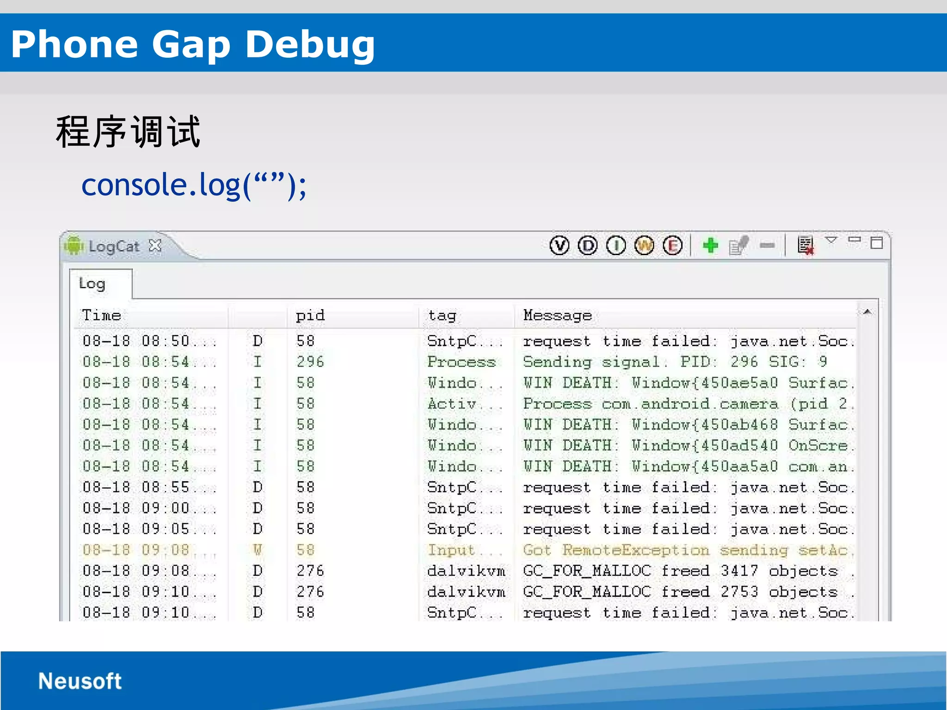Open the LogCat view menu triangle
947x710 pixels.
pyautogui.click(x=831, y=240)
